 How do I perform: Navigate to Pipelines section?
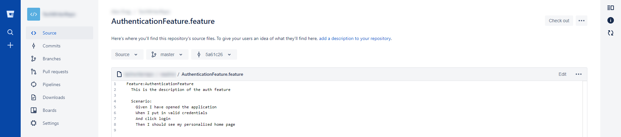pyautogui.click(x=51, y=84)
